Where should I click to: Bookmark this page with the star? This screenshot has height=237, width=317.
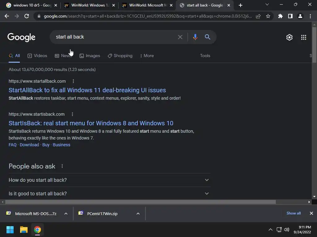(268, 16)
